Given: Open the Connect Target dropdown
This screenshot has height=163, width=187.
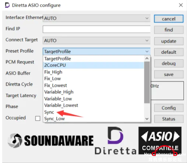Looking at the screenshot, I should [x=96, y=40].
